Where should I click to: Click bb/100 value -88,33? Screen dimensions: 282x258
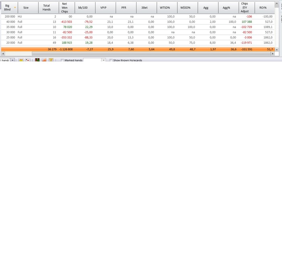(x=88, y=37)
